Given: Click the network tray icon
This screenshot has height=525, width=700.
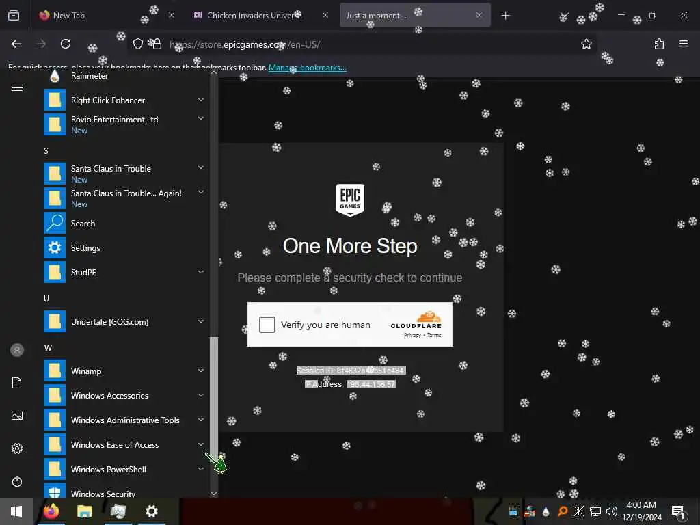Looking at the screenshot, I should point(595,511).
